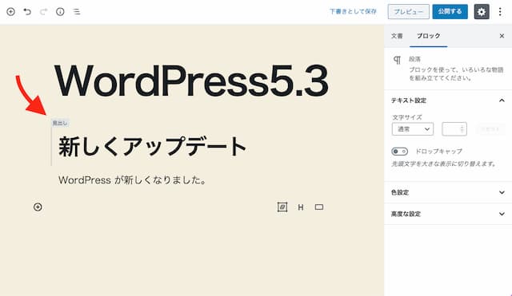Open the more tools and options menu
This screenshot has width=512, height=296.
point(500,12)
